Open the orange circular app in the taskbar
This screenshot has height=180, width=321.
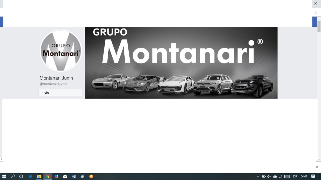91,176
